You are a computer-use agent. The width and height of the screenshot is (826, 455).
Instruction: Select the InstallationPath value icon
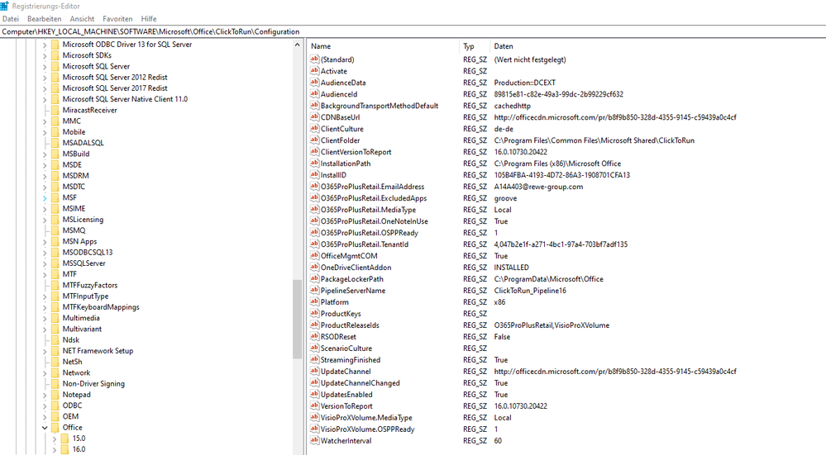(x=314, y=164)
